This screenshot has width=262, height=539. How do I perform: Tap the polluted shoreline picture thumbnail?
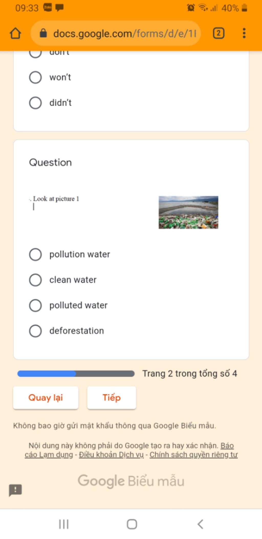tap(188, 212)
